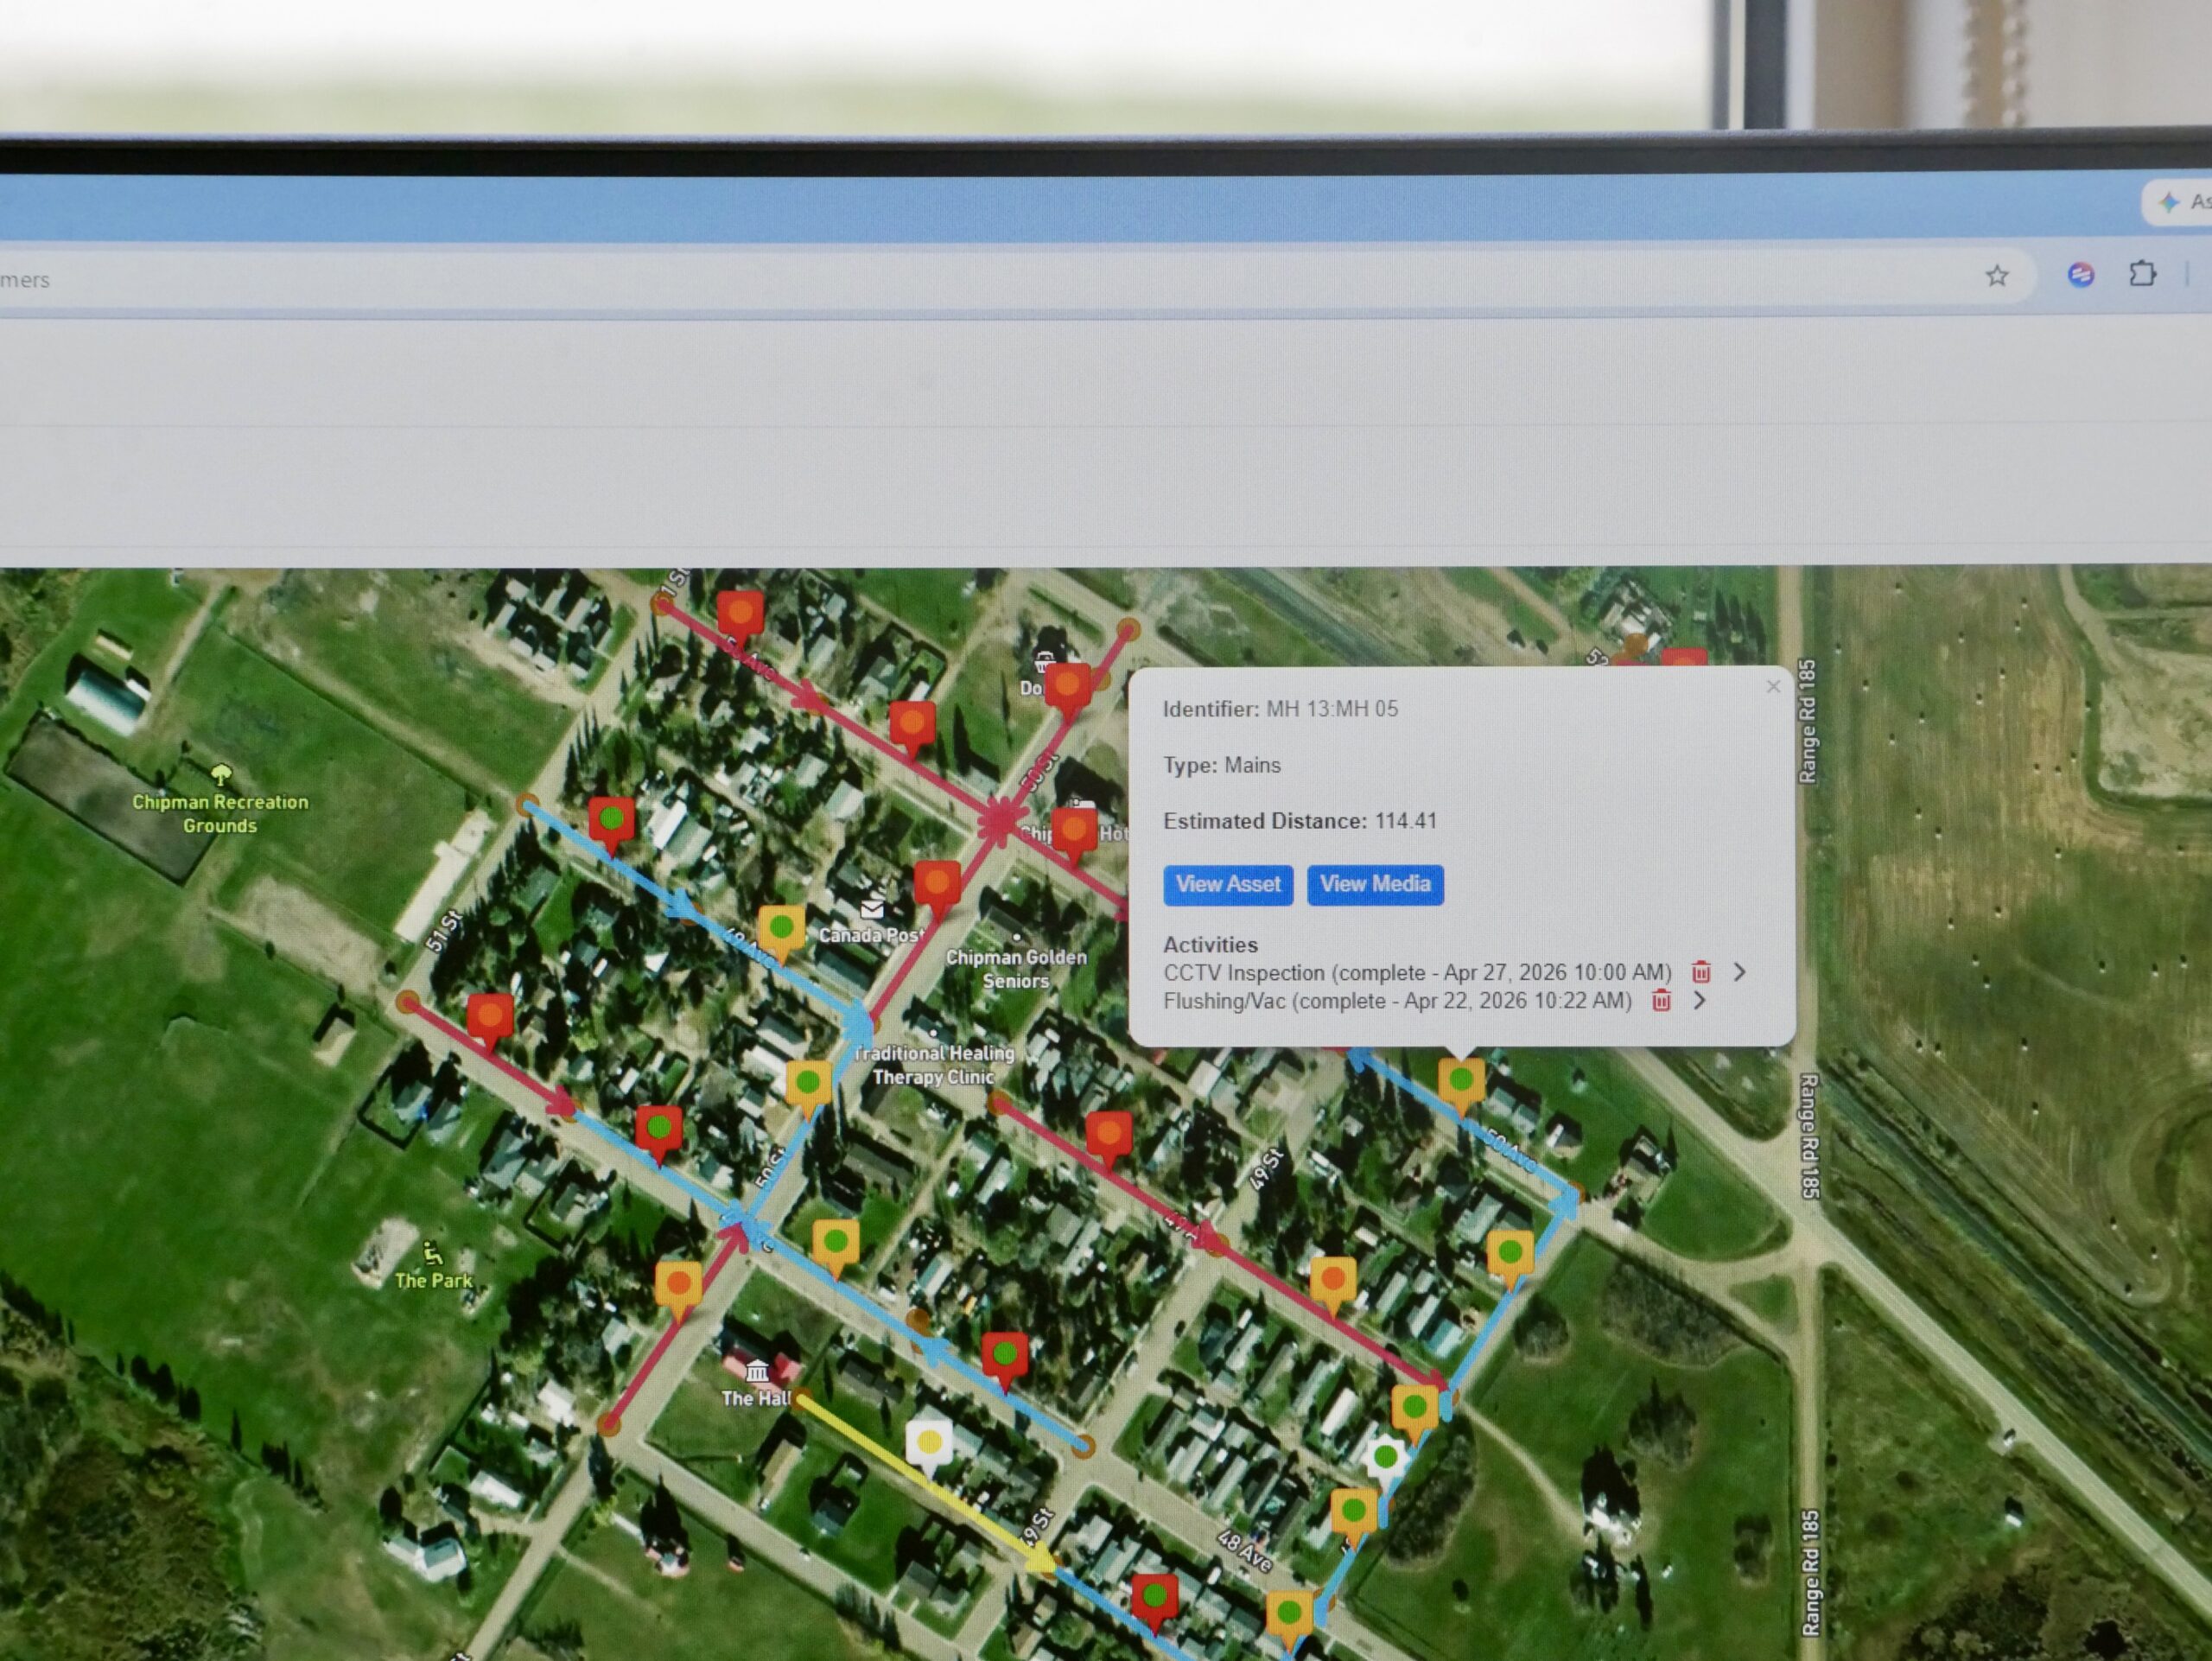
Task: Click The Hall museum building icon
Action: pos(757,1371)
